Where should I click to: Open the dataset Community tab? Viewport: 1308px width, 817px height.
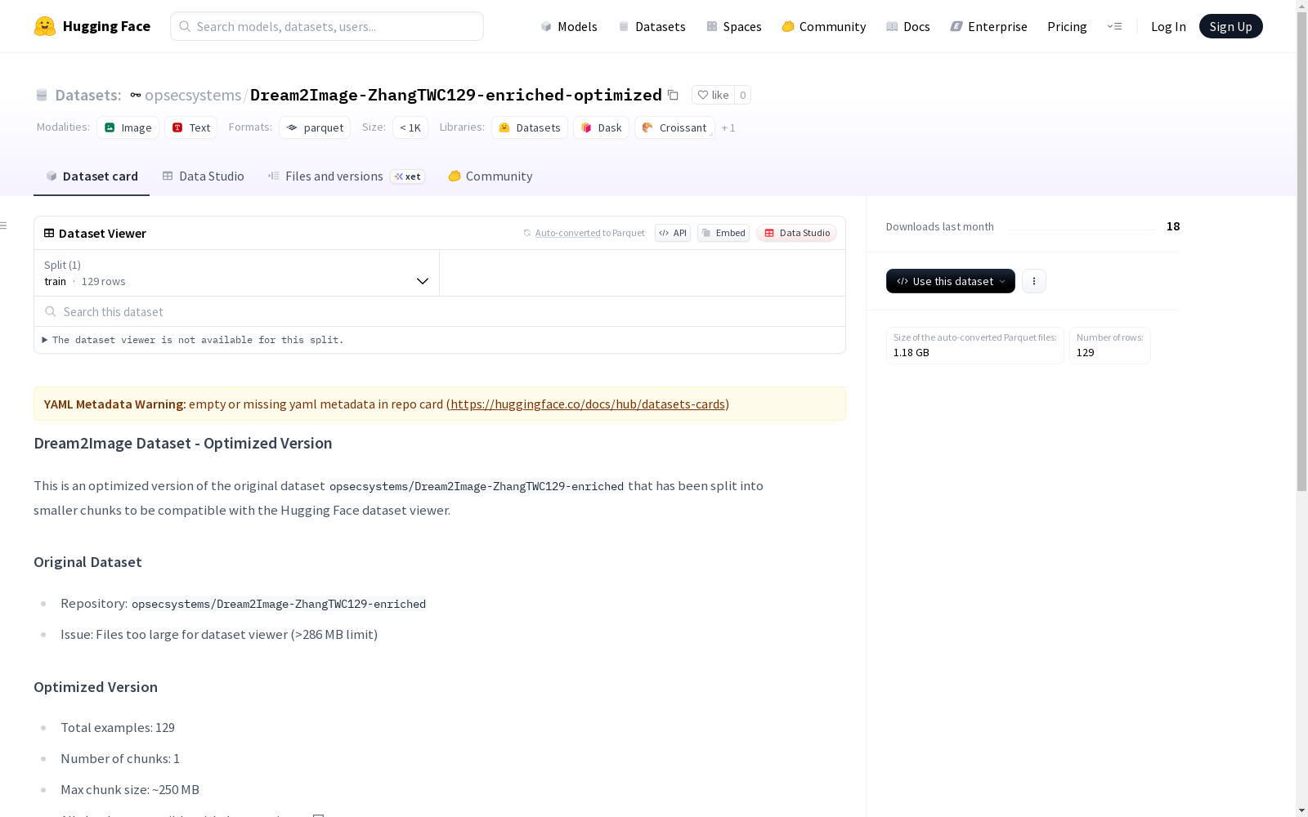pos(490,176)
